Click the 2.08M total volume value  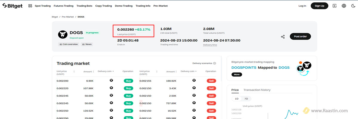(209, 29)
